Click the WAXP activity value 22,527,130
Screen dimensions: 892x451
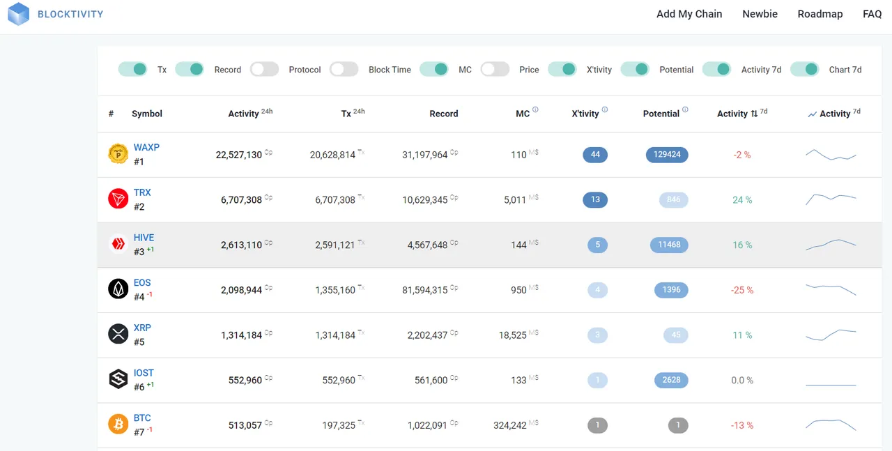[x=239, y=155]
